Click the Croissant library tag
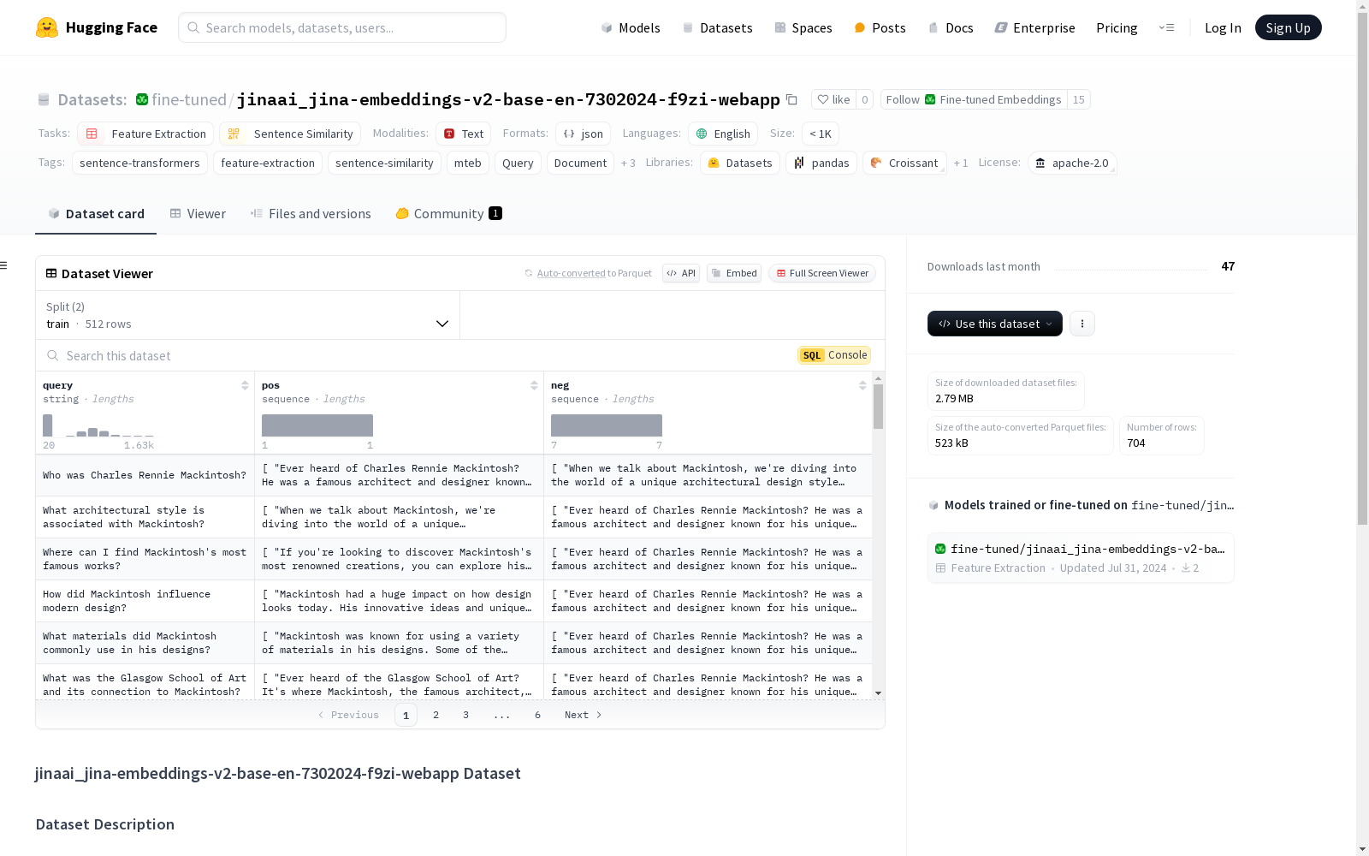 coord(904,163)
